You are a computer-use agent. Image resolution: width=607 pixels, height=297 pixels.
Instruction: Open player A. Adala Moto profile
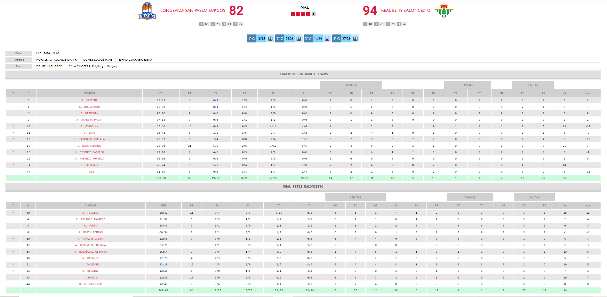tap(89, 107)
